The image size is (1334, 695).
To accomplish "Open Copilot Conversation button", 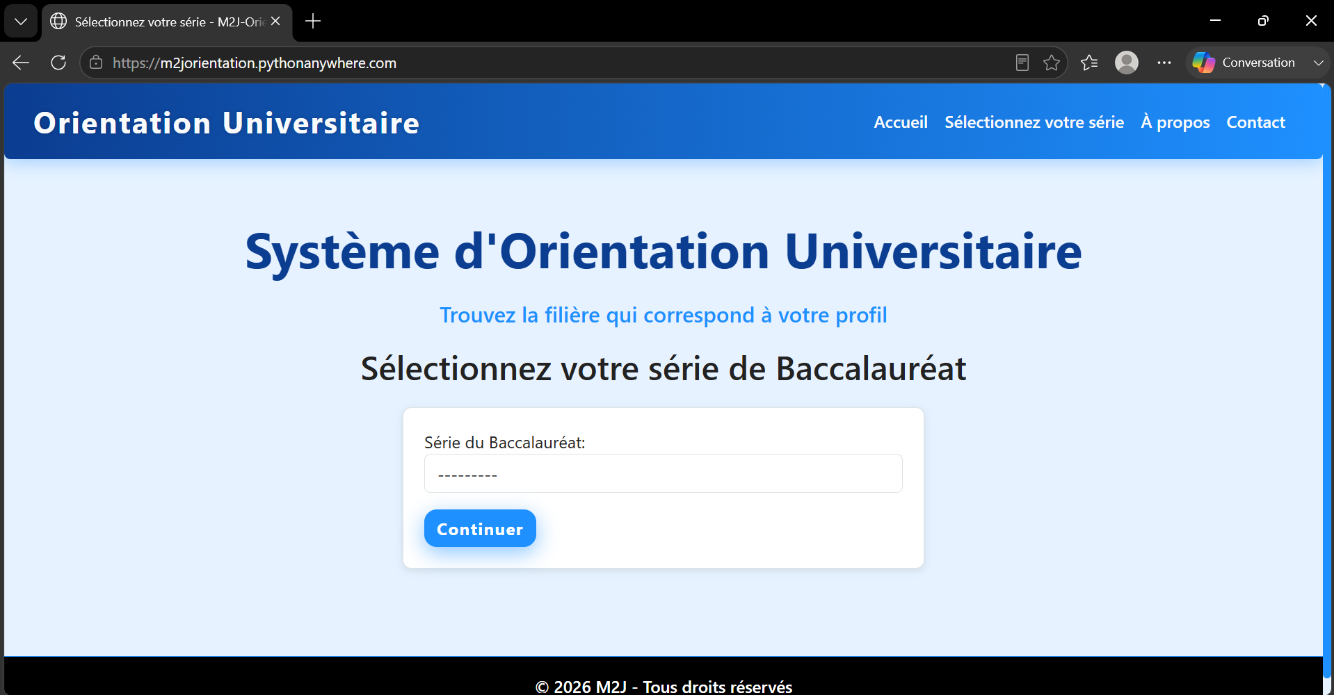I will (1244, 63).
